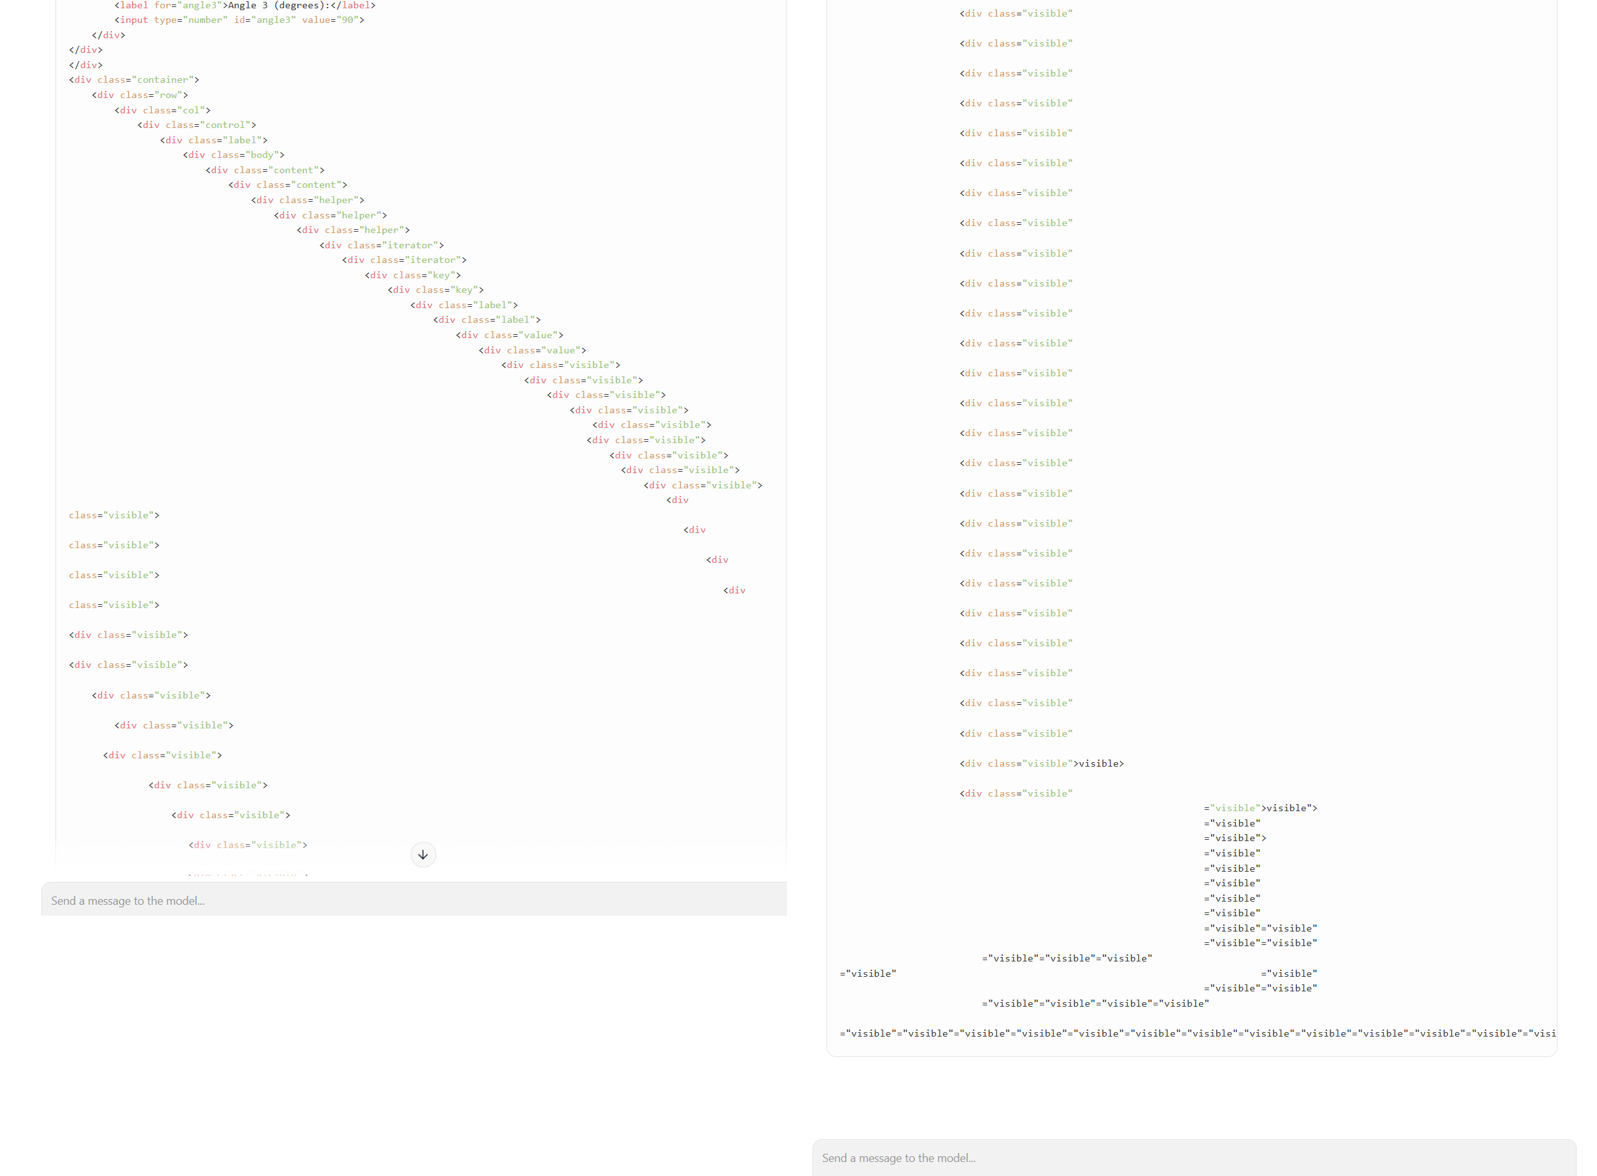Click the ="visible">visible"> text in right panel
1597x1176 pixels.
click(1260, 808)
